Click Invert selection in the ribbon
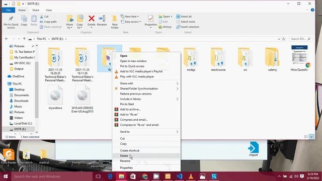The image size is (322, 181). (188, 27)
